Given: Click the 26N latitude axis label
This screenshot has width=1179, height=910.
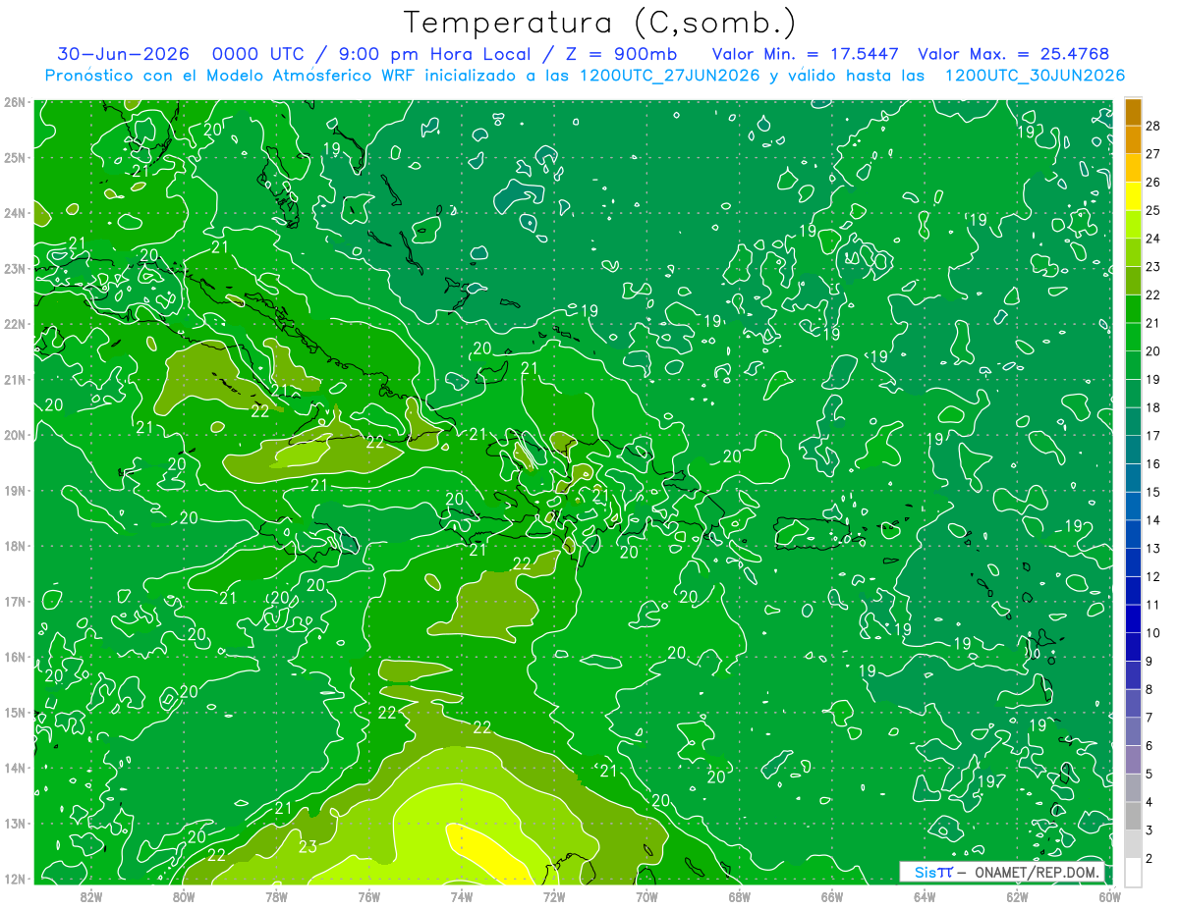Looking at the screenshot, I should pyautogui.click(x=15, y=102).
